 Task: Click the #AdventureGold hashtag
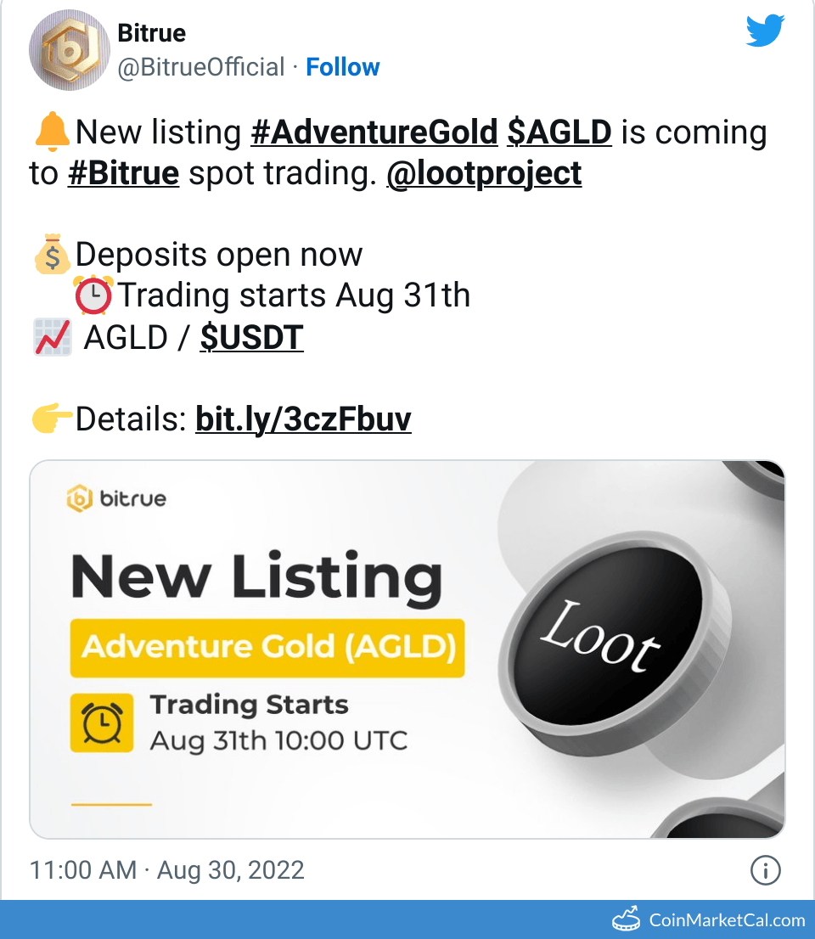tap(374, 132)
